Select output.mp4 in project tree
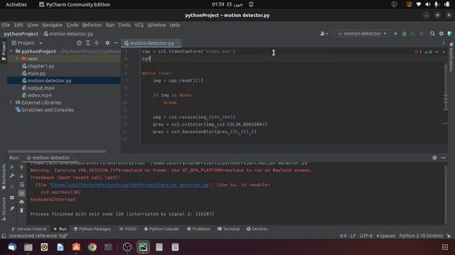The height and width of the screenshot is (255, 455). coord(41,88)
